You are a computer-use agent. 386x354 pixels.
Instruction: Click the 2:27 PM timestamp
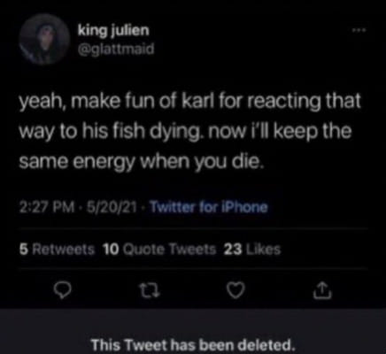click(x=47, y=207)
